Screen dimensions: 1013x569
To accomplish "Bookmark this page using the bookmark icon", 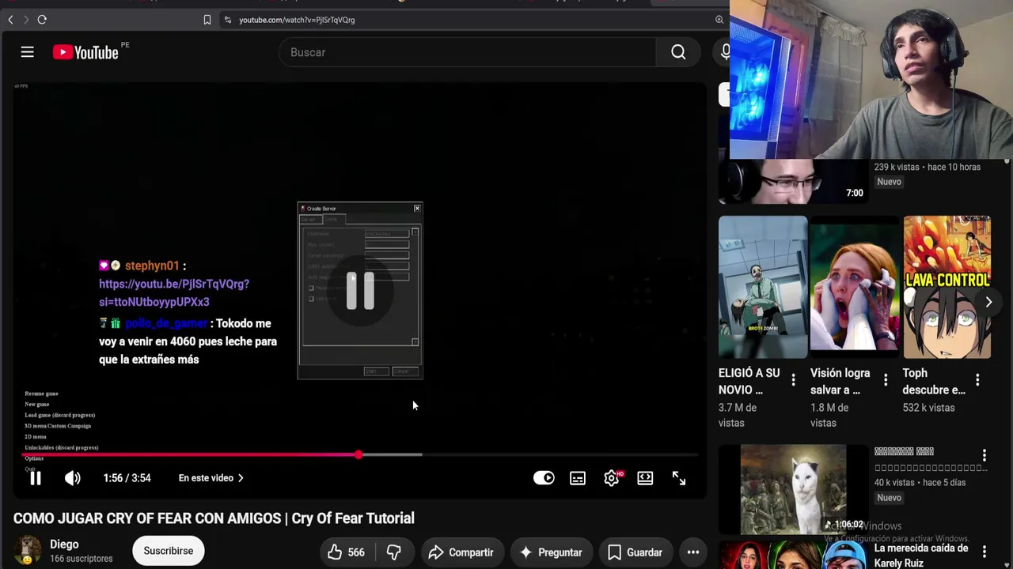I will click(x=207, y=20).
